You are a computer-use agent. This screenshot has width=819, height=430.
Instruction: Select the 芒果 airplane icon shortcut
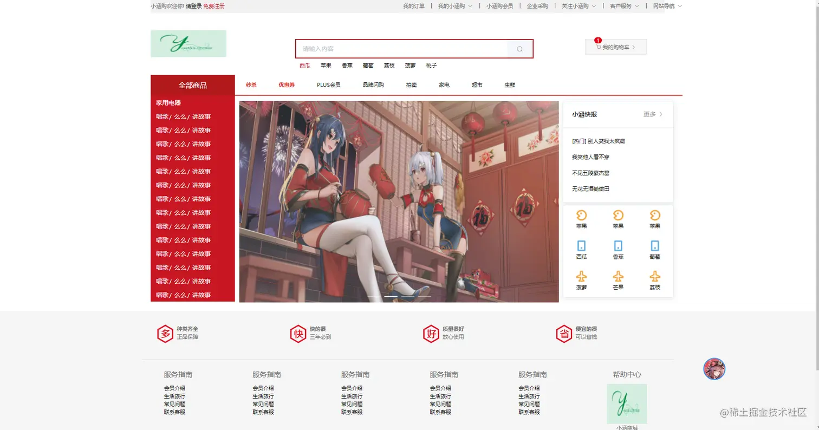tap(618, 276)
